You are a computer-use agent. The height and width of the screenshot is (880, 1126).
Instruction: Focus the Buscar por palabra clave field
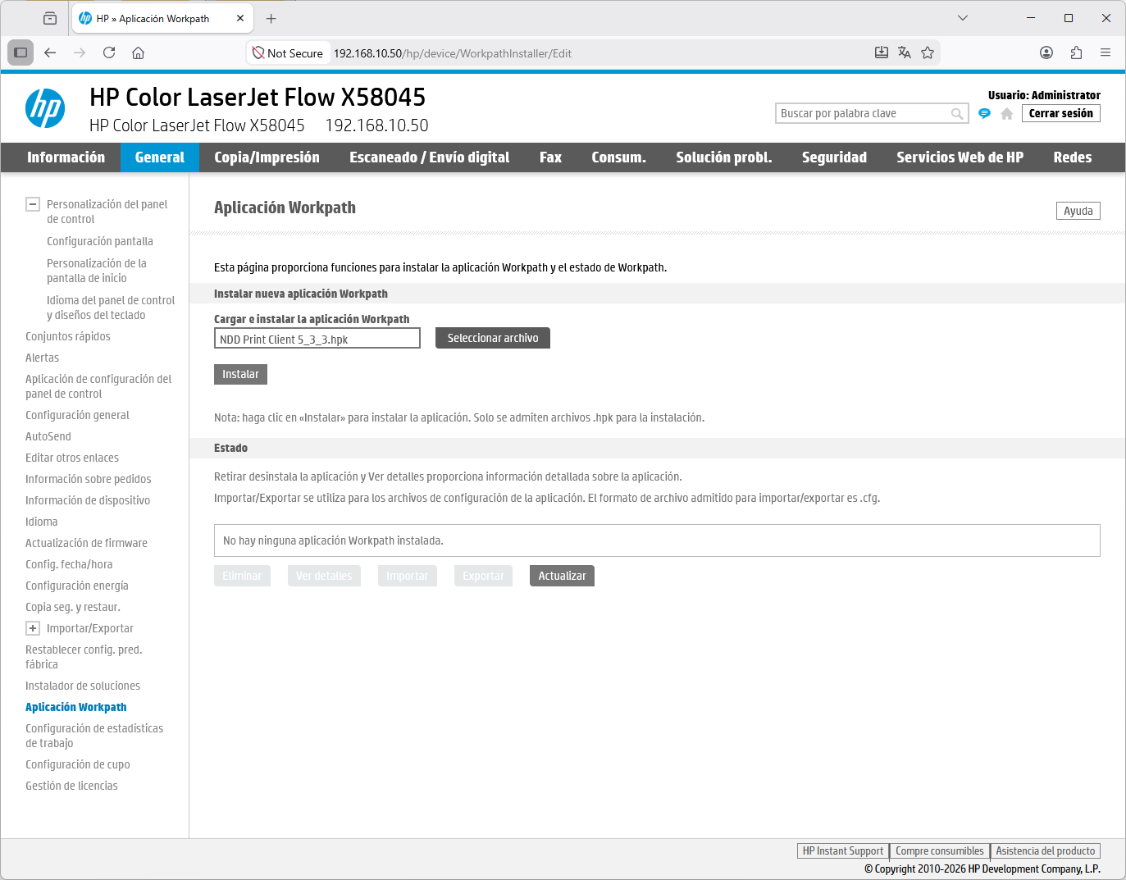click(x=863, y=113)
